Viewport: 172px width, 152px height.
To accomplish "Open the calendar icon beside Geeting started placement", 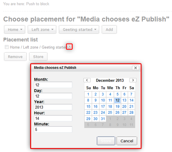I will [69, 47].
